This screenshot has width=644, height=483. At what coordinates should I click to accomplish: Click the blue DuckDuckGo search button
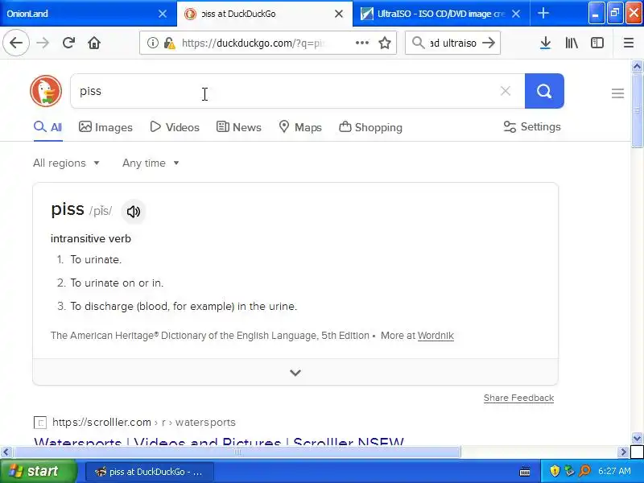click(544, 91)
